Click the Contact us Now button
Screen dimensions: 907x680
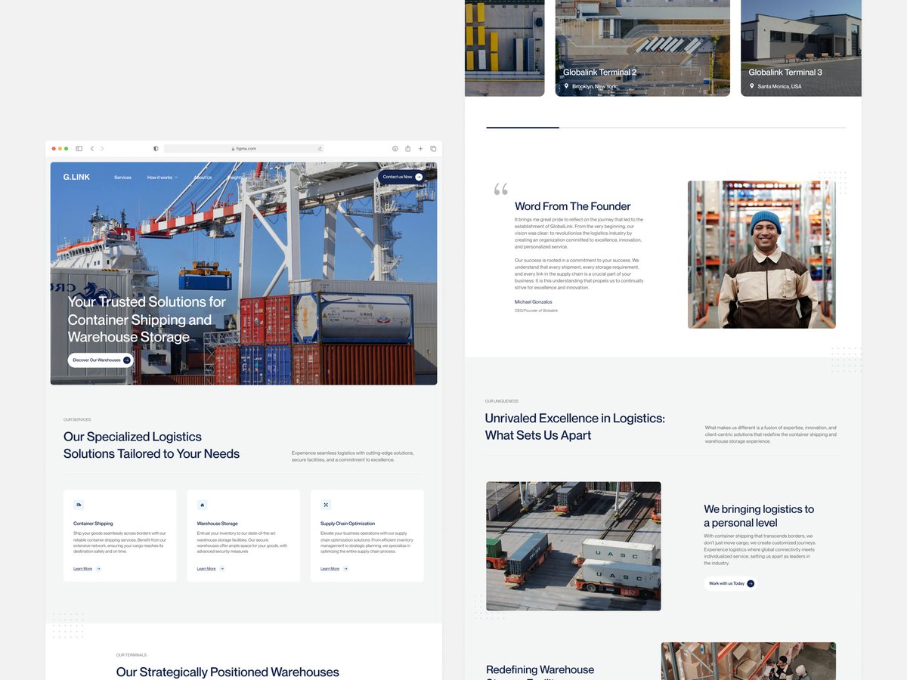pyautogui.click(x=401, y=177)
